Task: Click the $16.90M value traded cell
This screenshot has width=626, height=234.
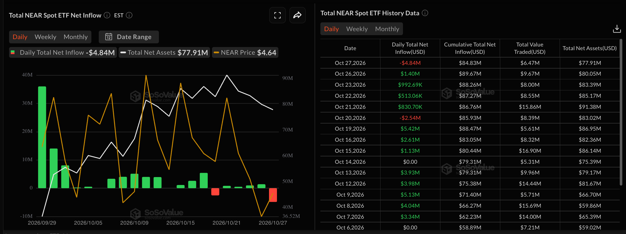Action: [530, 151]
